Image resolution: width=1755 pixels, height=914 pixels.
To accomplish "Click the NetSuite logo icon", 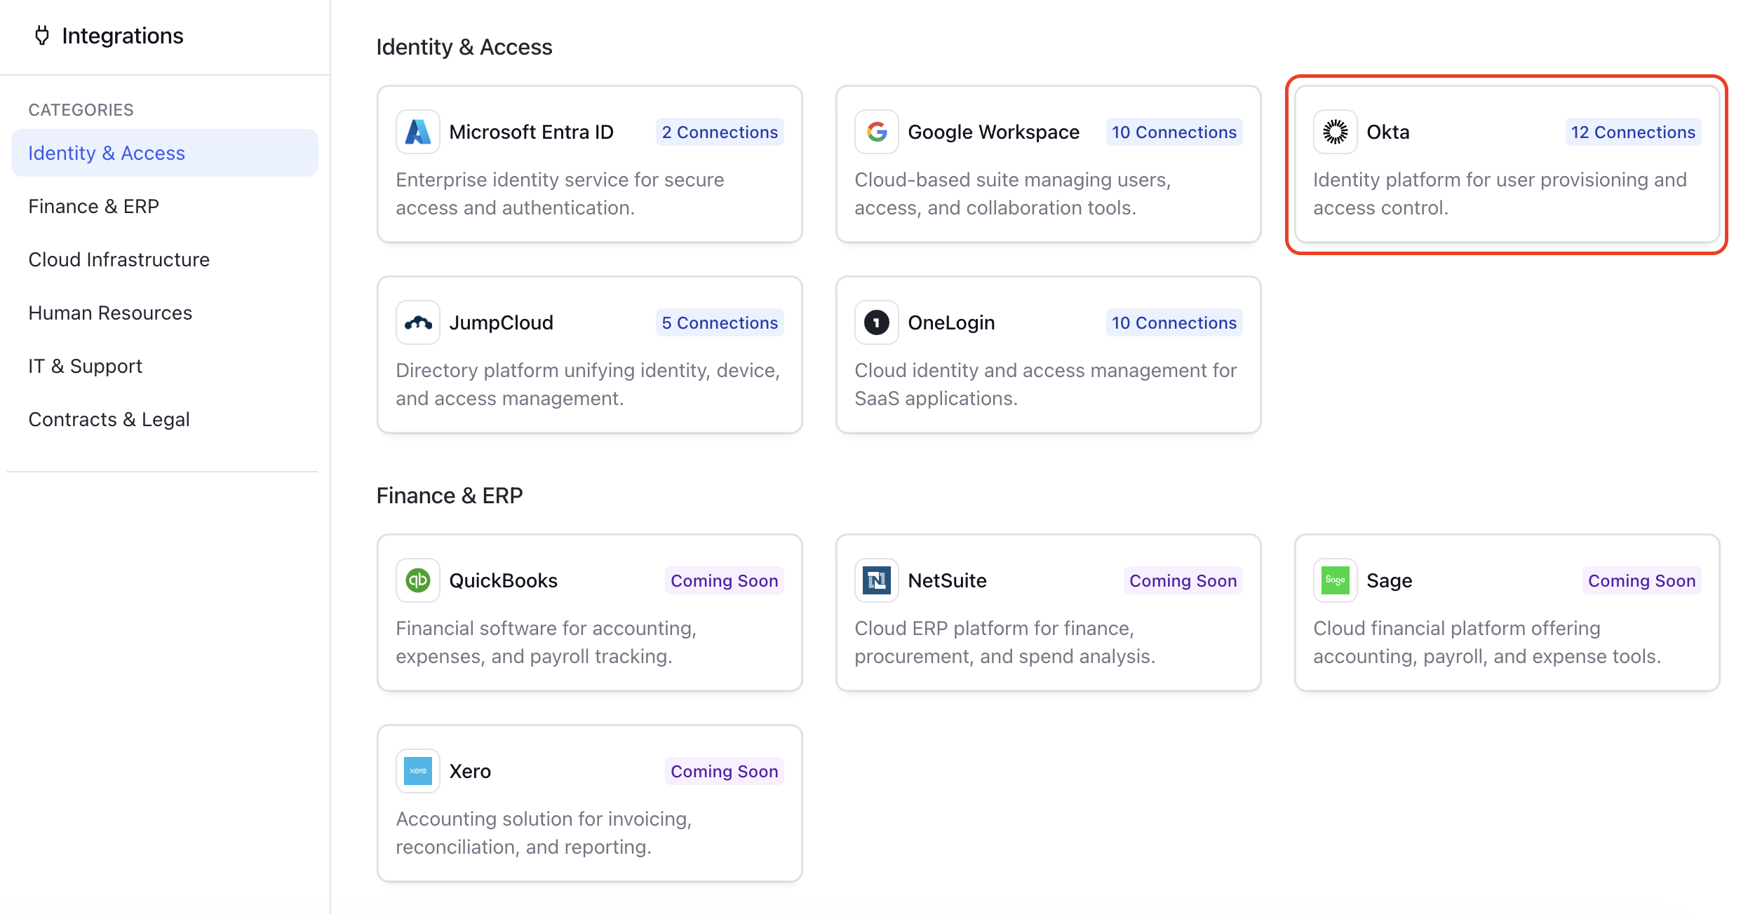I will 877,580.
